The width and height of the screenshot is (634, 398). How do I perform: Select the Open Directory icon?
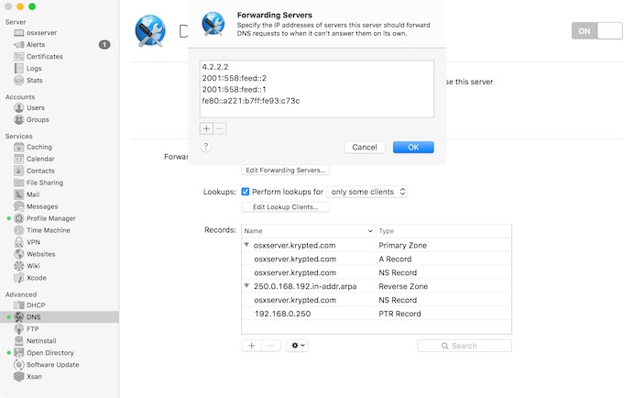(18, 353)
